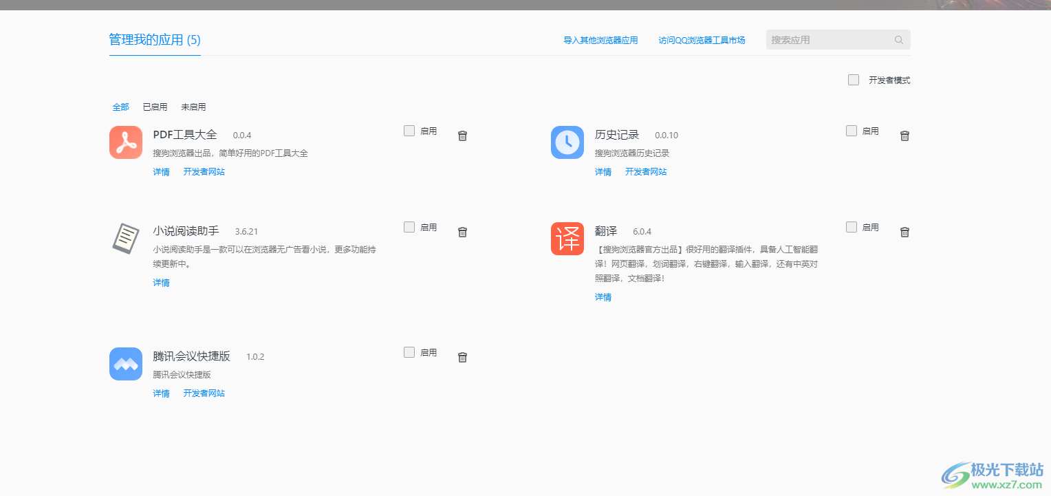
Task: Enable the 翻译 checkbox
Action: pos(852,227)
